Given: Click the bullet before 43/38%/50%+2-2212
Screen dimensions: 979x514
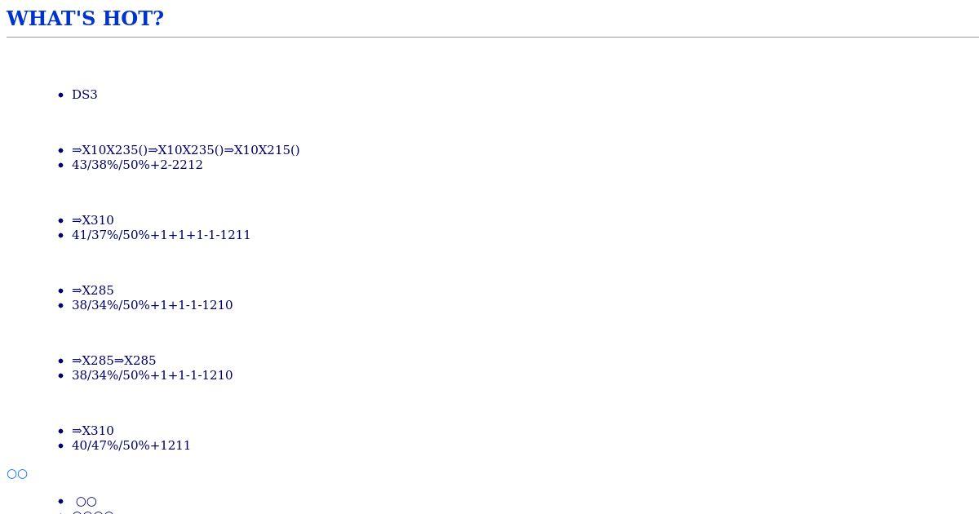Looking at the screenshot, I should [x=61, y=166].
